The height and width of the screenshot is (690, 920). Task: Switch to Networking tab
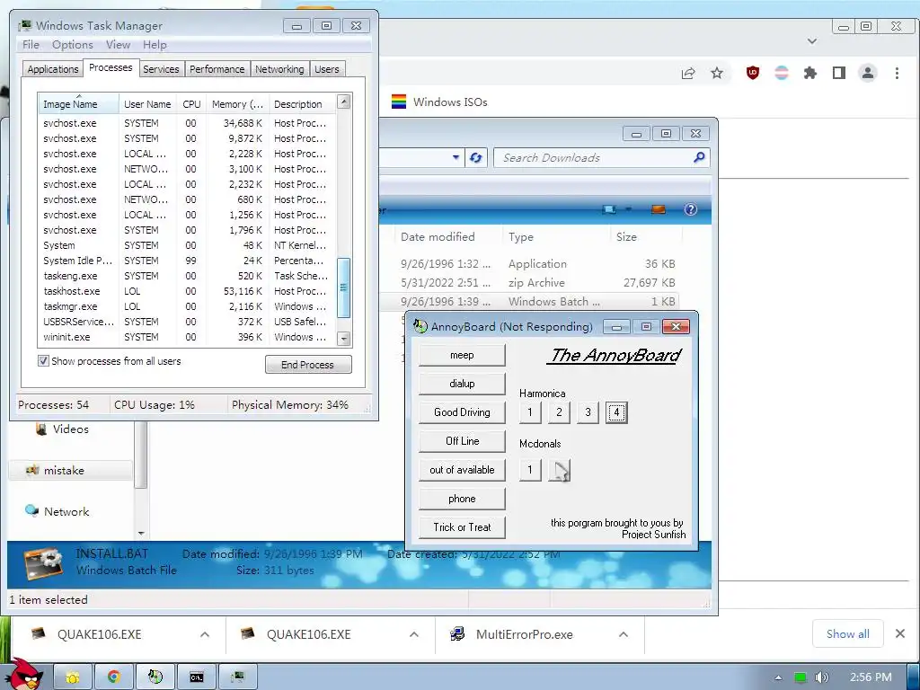pos(279,69)
